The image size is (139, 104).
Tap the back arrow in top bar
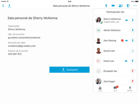[x=3, y=6]
